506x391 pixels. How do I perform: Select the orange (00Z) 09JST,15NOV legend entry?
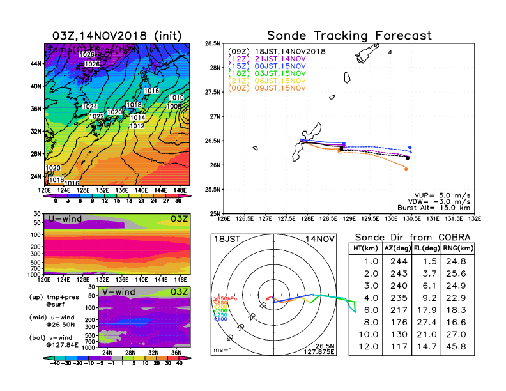click(266, 88)
